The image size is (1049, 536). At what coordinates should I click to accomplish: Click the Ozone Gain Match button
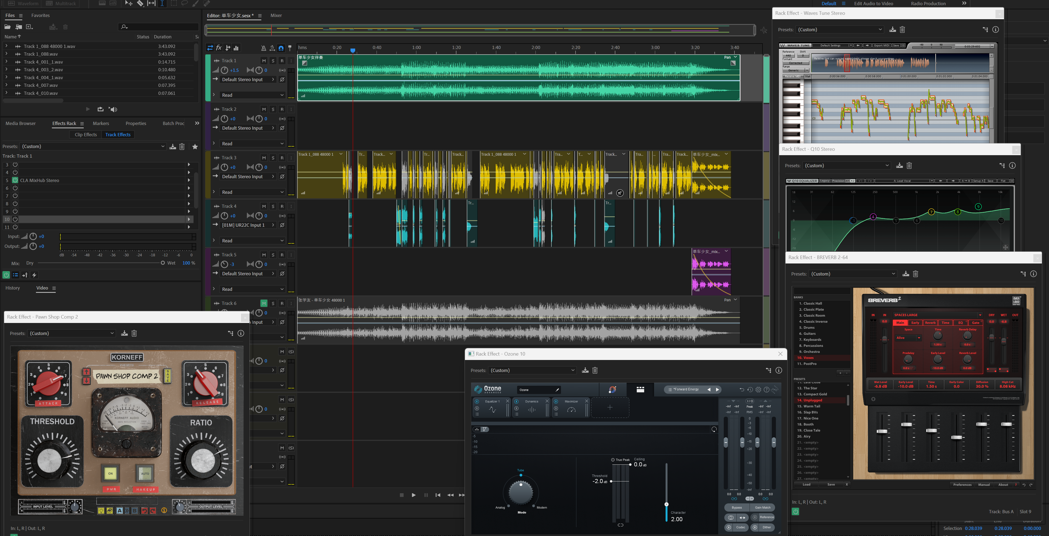pos(763,507)
